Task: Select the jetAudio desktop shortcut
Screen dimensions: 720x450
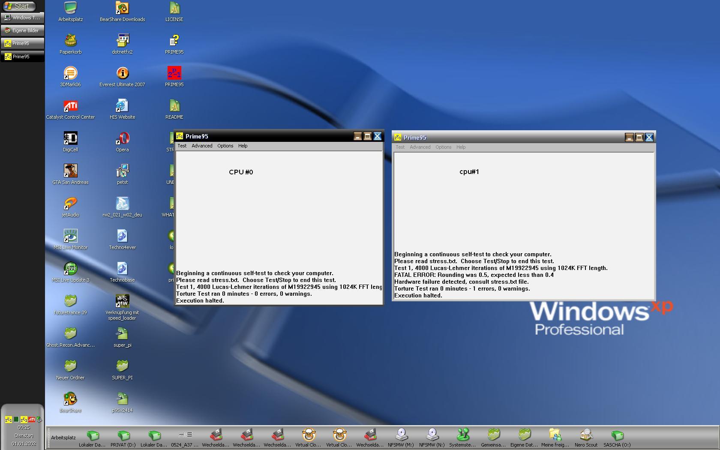Action: pos(70,207)
